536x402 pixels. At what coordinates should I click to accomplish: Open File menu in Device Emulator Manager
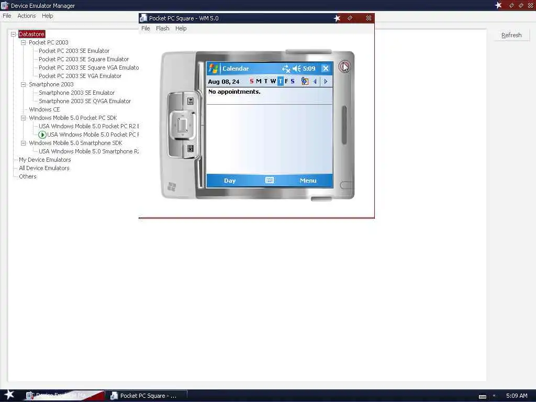[7, 16]
